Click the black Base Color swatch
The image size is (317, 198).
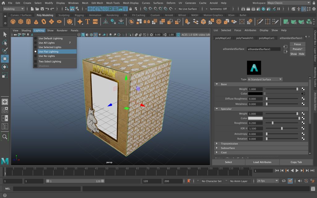point(255,94)
